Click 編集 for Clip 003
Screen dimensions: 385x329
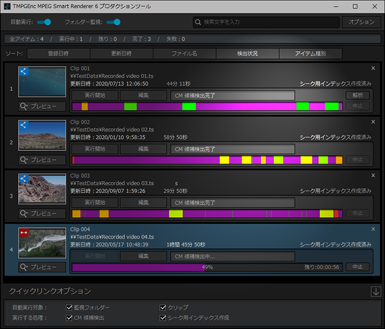click(x=143, y=203)
